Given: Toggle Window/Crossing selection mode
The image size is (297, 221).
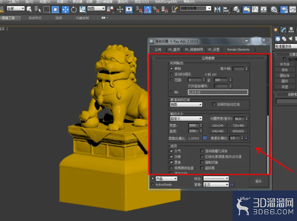Looking at the screenshot, I should click(55, 9).
